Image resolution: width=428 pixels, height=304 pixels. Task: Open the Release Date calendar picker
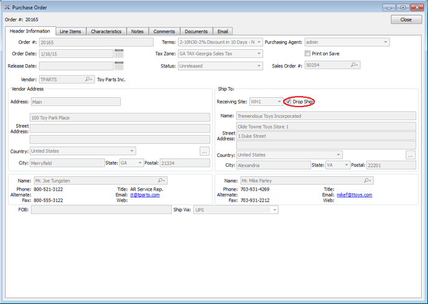119,66
